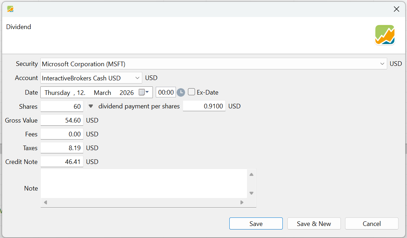
Task: Select the month 'March' in date field
Action: (x=103, y=93)
